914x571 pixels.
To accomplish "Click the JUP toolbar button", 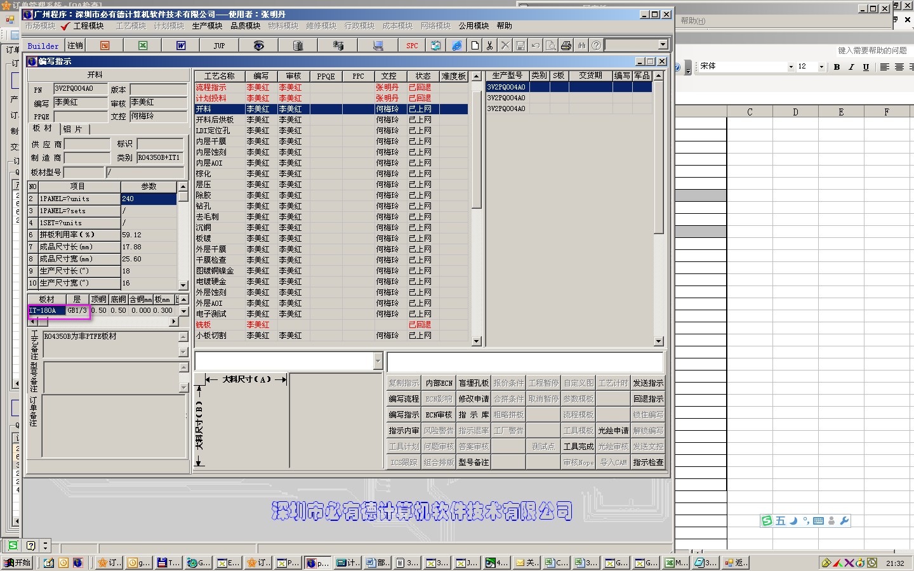I will (219, 46).
